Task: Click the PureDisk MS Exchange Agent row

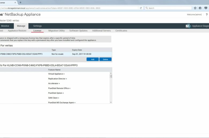Action: (62, 102)
